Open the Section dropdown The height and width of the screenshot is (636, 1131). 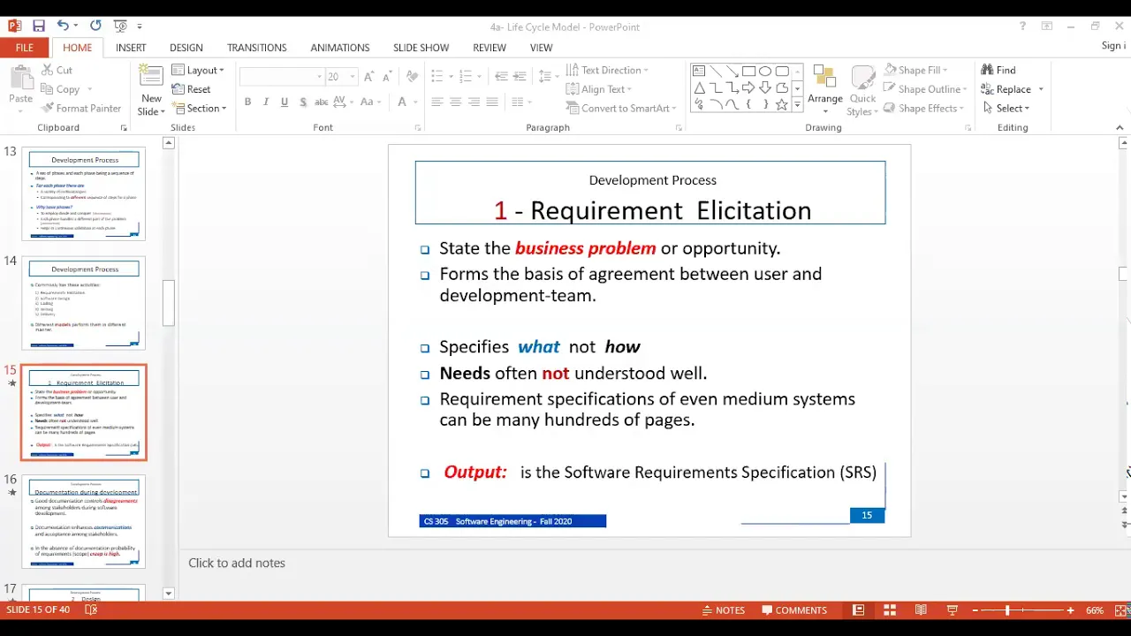coord(199,108)
